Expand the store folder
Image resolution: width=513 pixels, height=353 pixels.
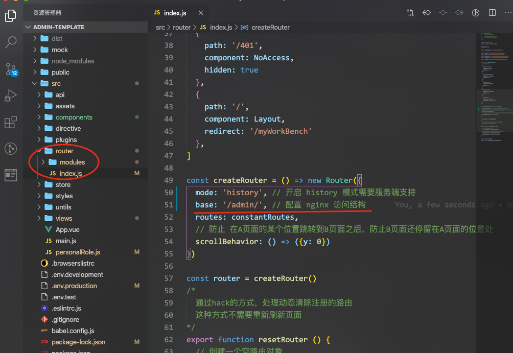(x=86, y=185)
